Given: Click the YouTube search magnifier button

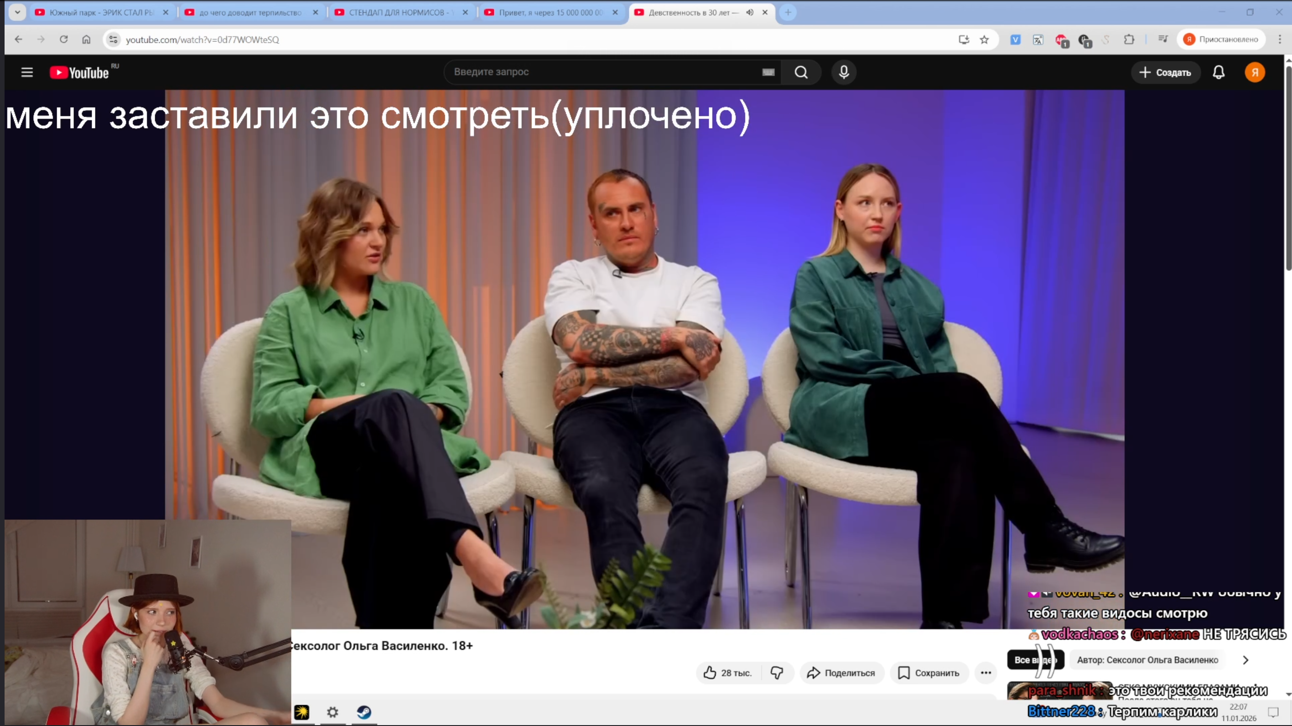Looking at the screenshot, I should (x=801, y=72).
